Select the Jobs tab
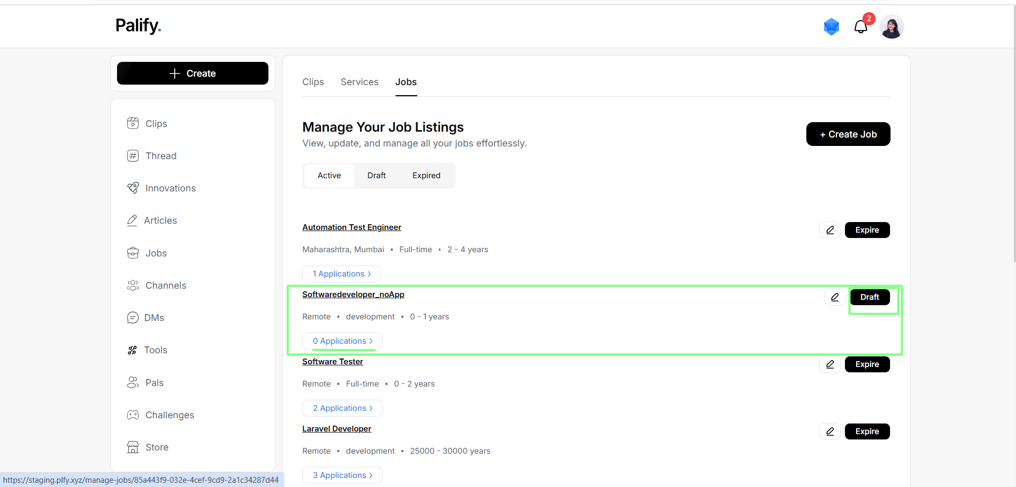This screenshot has width=1016, height=487. tap(406, 82)
